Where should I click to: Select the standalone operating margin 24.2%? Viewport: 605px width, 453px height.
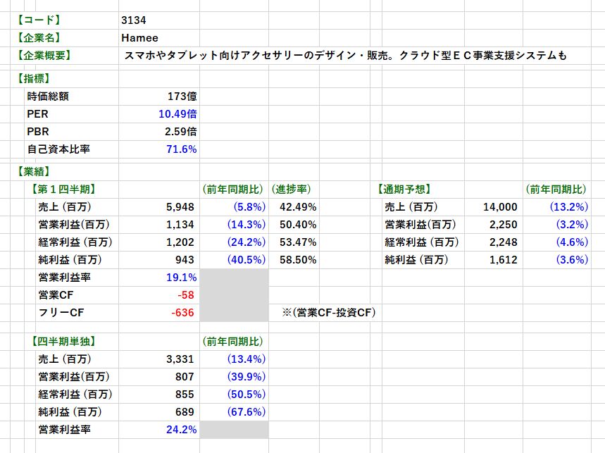click(181, 430)
